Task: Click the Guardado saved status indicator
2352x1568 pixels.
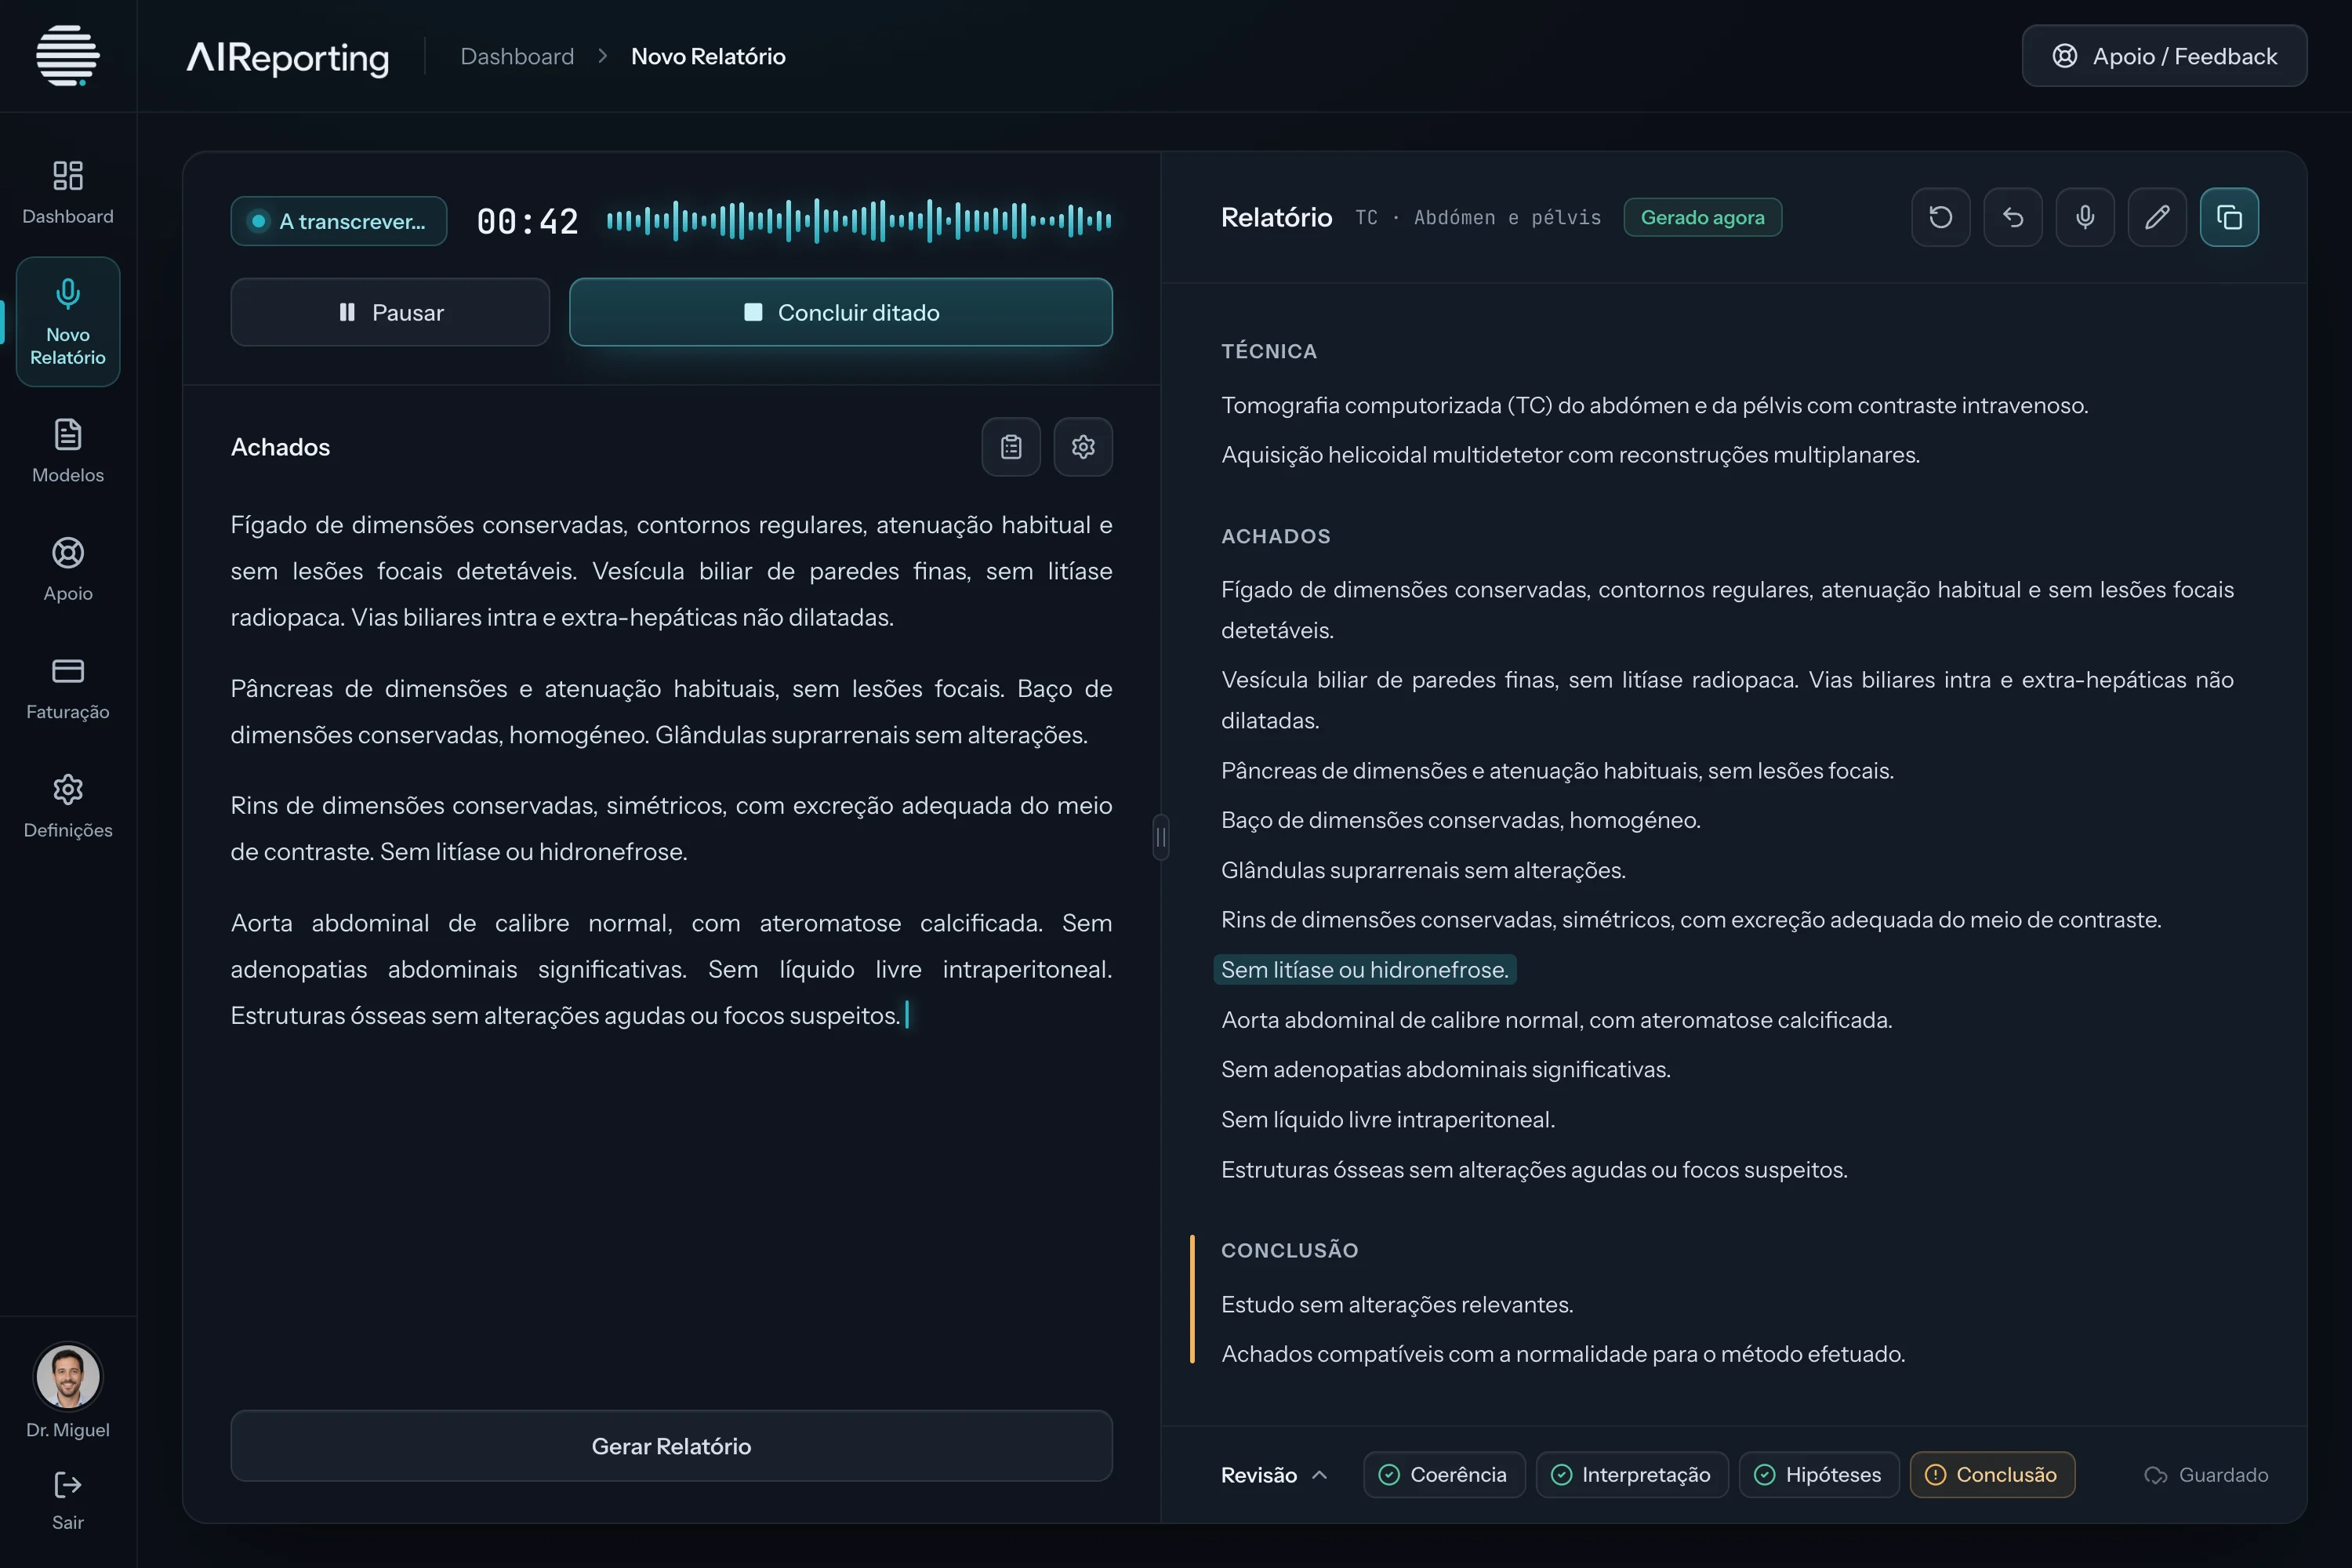Action: tap(2205, 1475)
